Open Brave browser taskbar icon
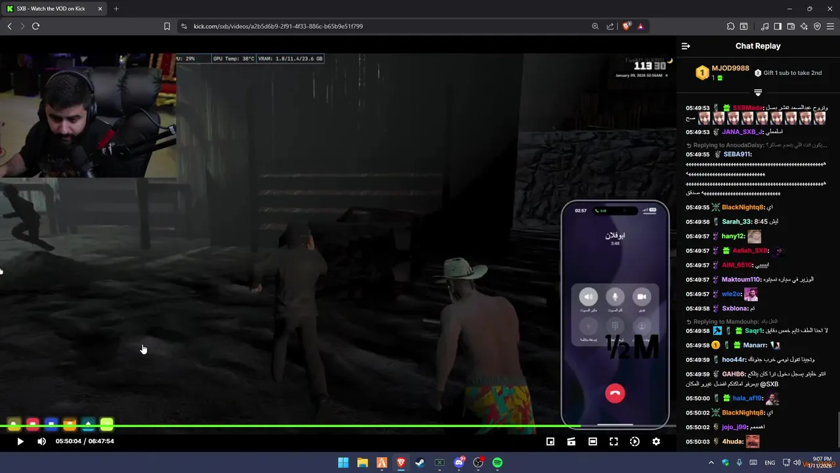Viewport: 840px width, 473px height. [401, 462]
